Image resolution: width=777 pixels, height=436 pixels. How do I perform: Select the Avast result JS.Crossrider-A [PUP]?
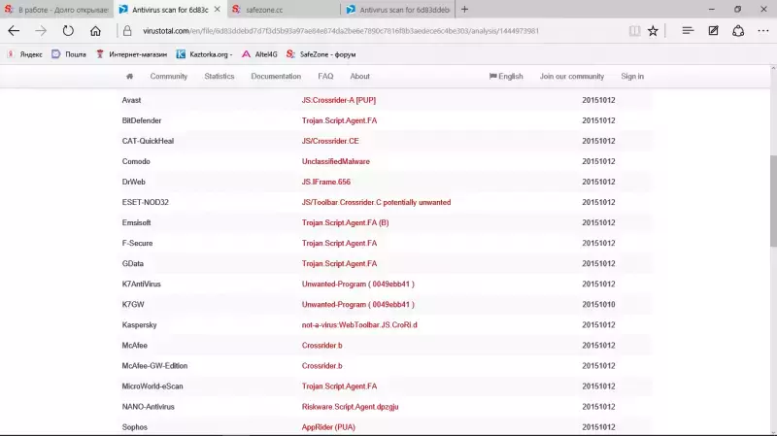tap(339, 100)
